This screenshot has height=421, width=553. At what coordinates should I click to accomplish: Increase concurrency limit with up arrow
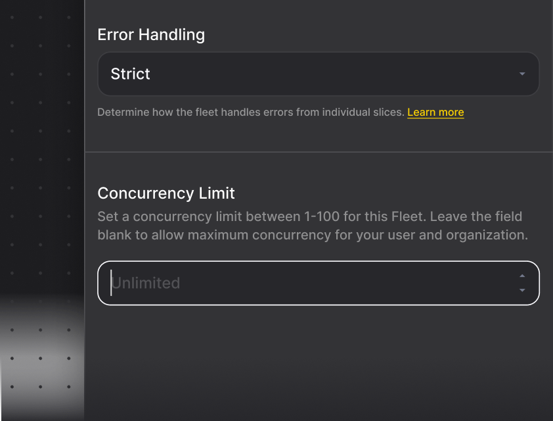(522, 276)
